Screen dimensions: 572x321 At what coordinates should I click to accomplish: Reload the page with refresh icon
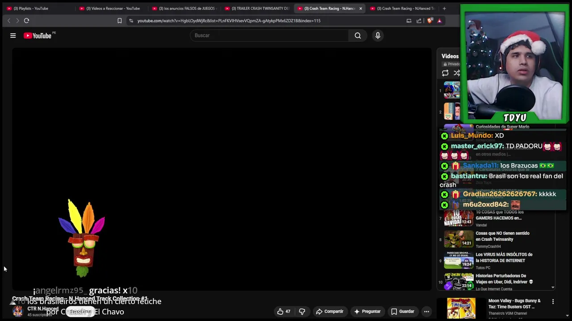(26, 21)
